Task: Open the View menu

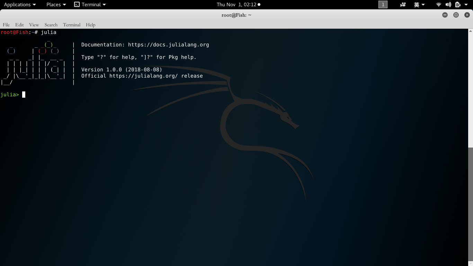Action: [34, 25]
